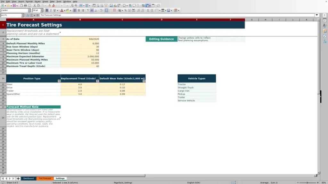Click the AutoFilter funnel icon
The width and height of the screenshot is (328, 184).
106,5
